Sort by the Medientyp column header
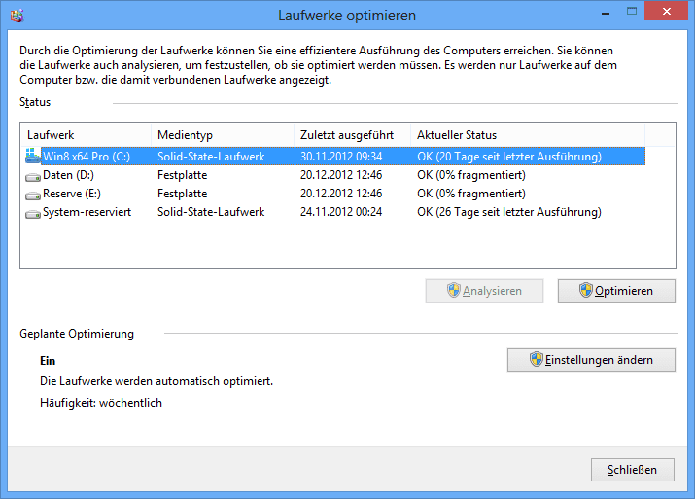The height and width of the screenshot is (499, 695). click(x=223, y=135)
